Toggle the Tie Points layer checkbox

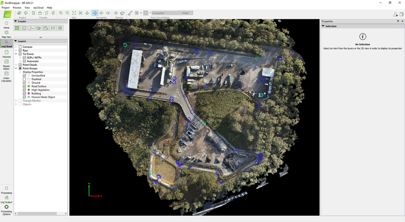click(20, 54)
